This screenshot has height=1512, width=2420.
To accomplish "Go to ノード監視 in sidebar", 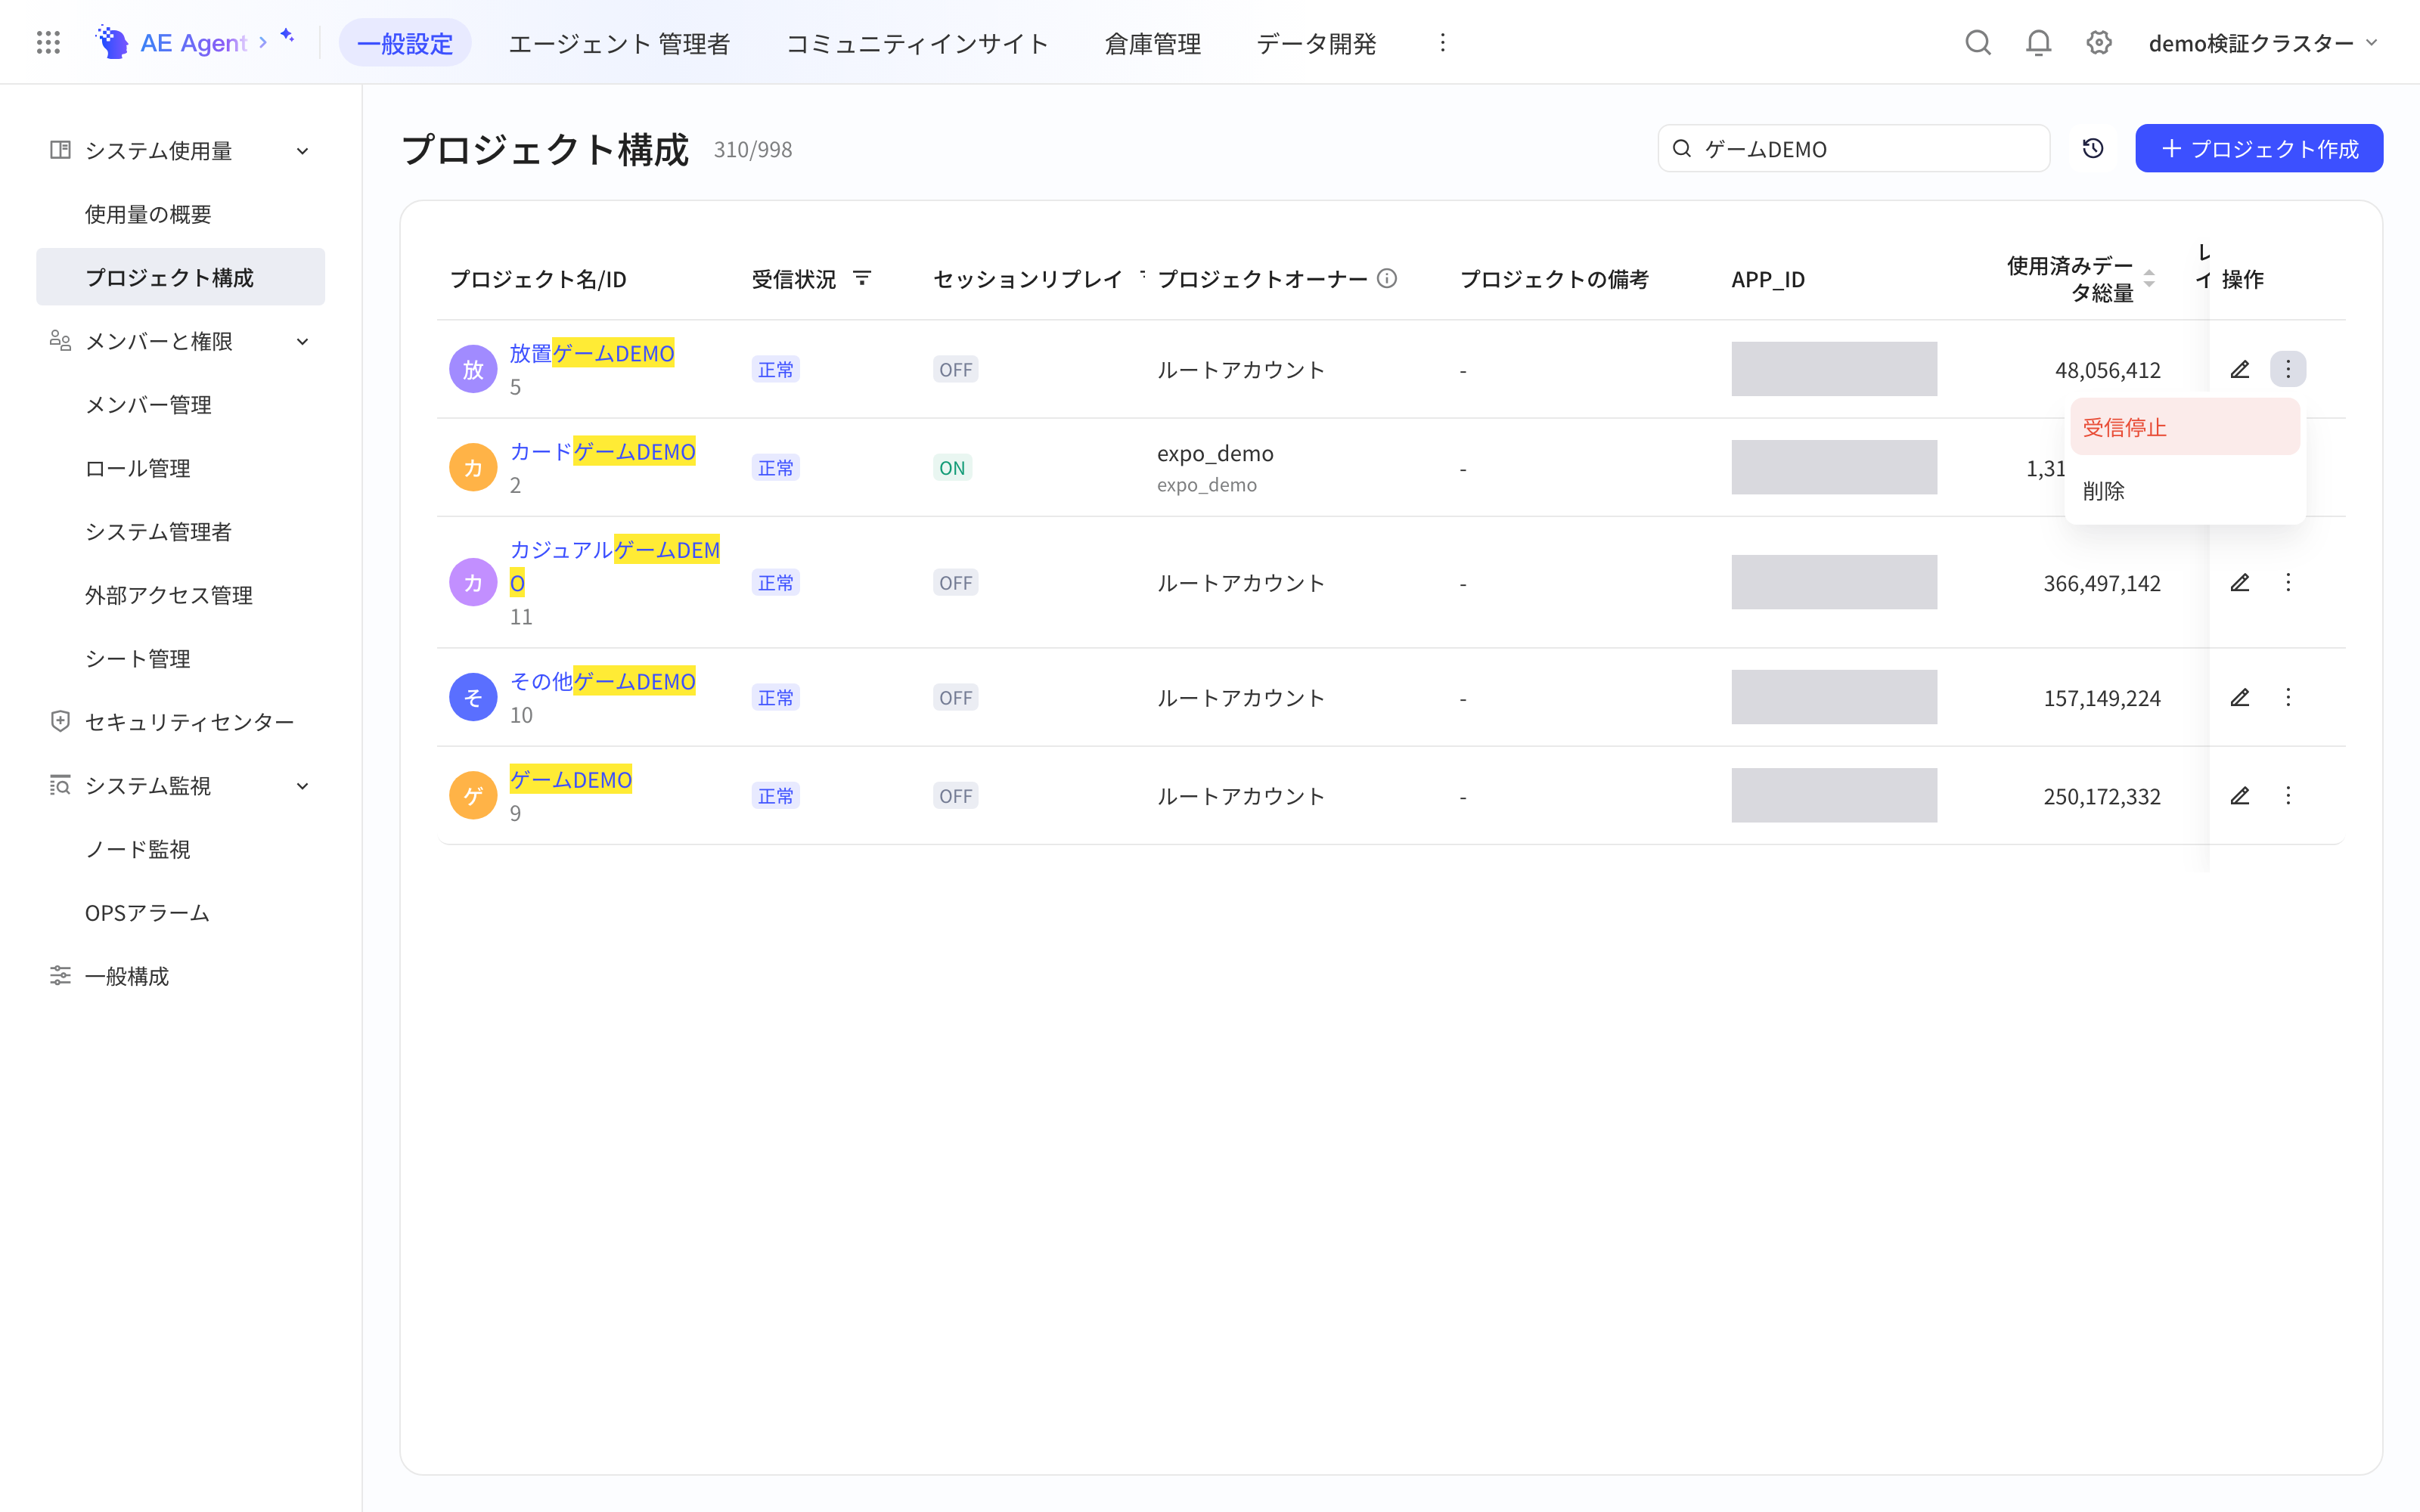I will (137, 849).
